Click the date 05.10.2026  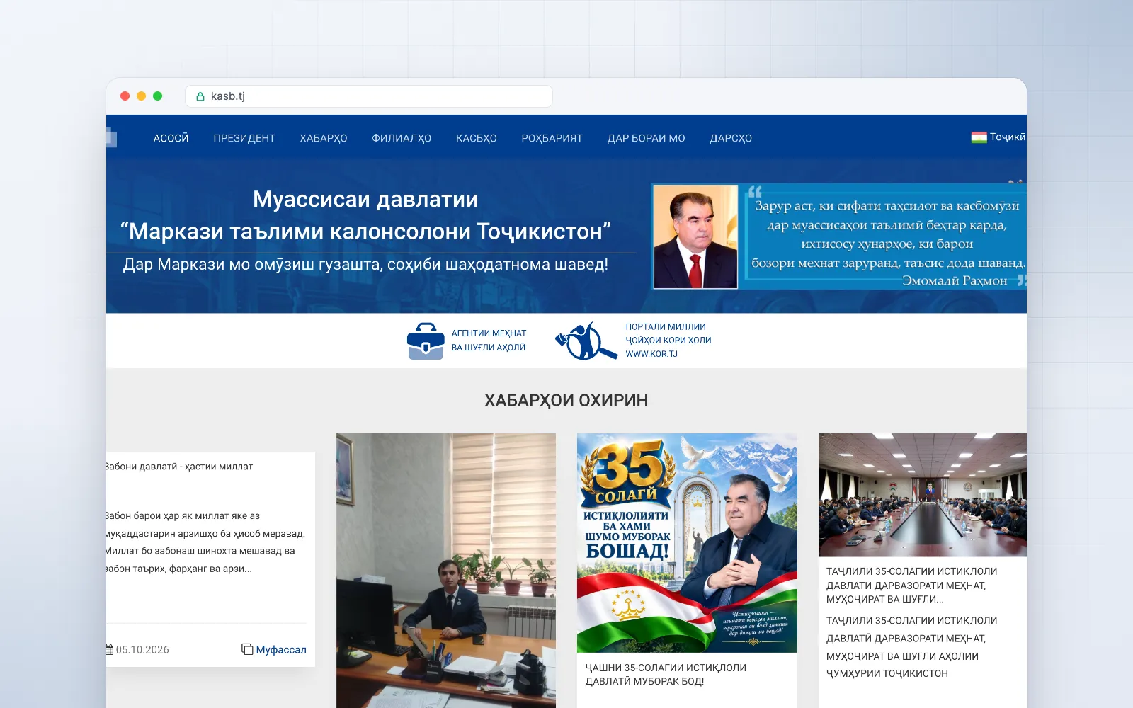(142, 649)
